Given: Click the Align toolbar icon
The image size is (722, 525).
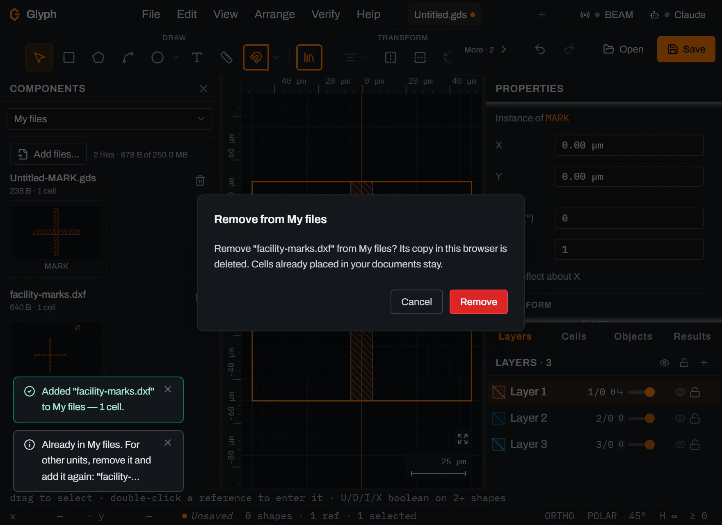Looking at the screenshot, I should pos(350,57).
